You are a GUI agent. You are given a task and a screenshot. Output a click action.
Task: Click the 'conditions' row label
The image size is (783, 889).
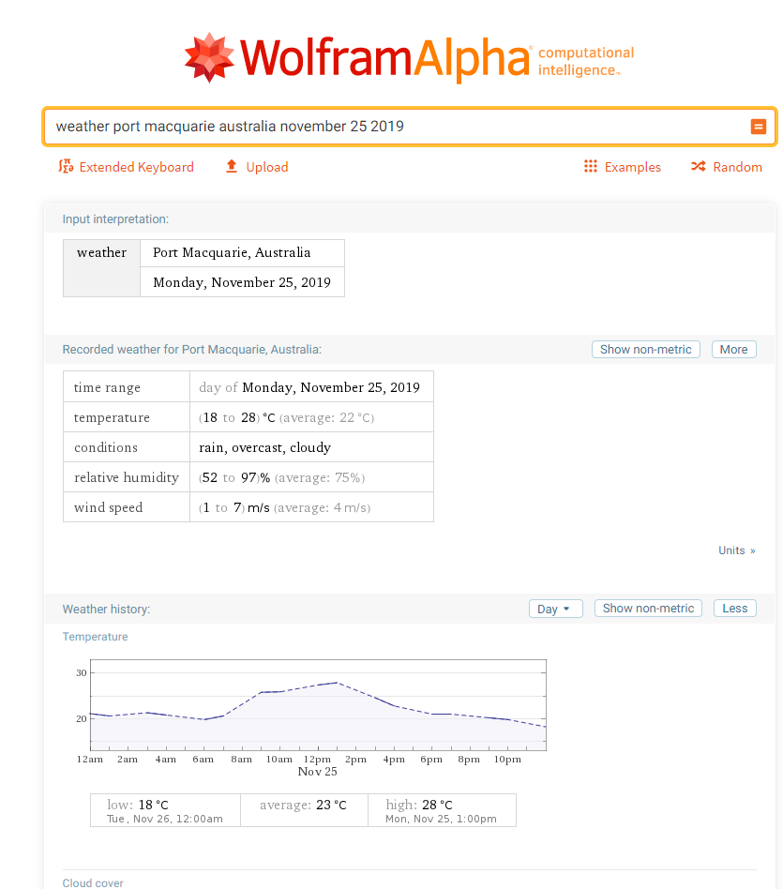click(x=106, y=447)
